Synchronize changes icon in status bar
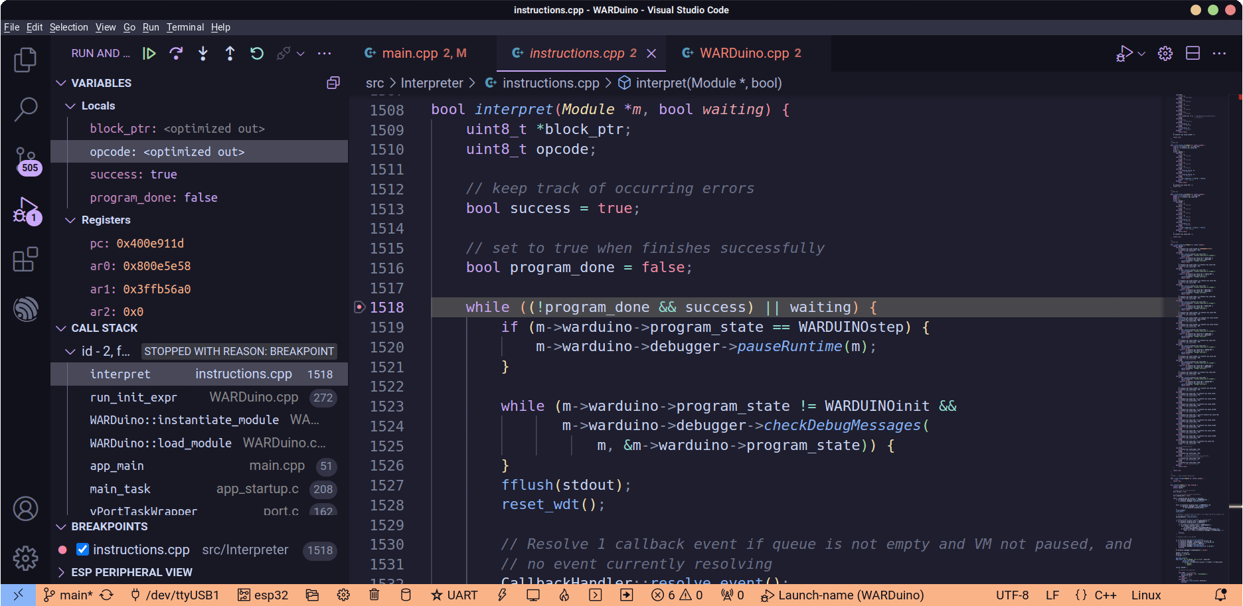The width and height of the screenshot is (1243, 606). (107, 595)
